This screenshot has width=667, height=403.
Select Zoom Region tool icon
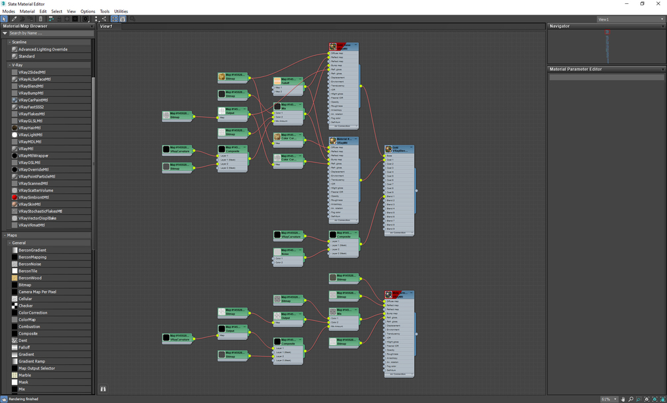[x=639, y=399]
